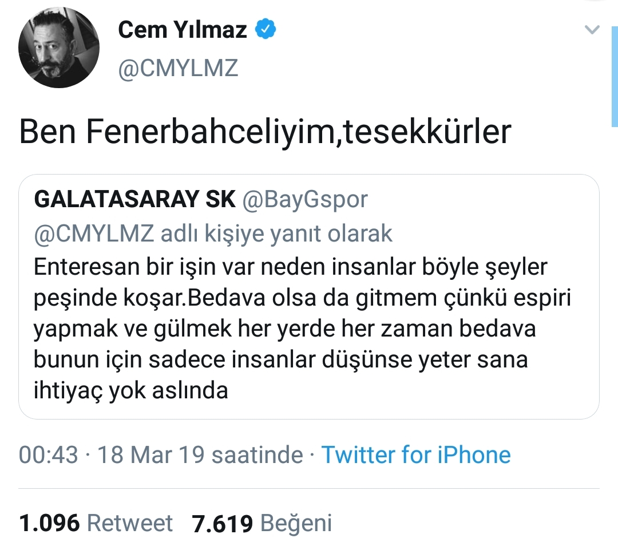Click the 00:43 timestamp
618x542 pixels.
tap(48, 455)
